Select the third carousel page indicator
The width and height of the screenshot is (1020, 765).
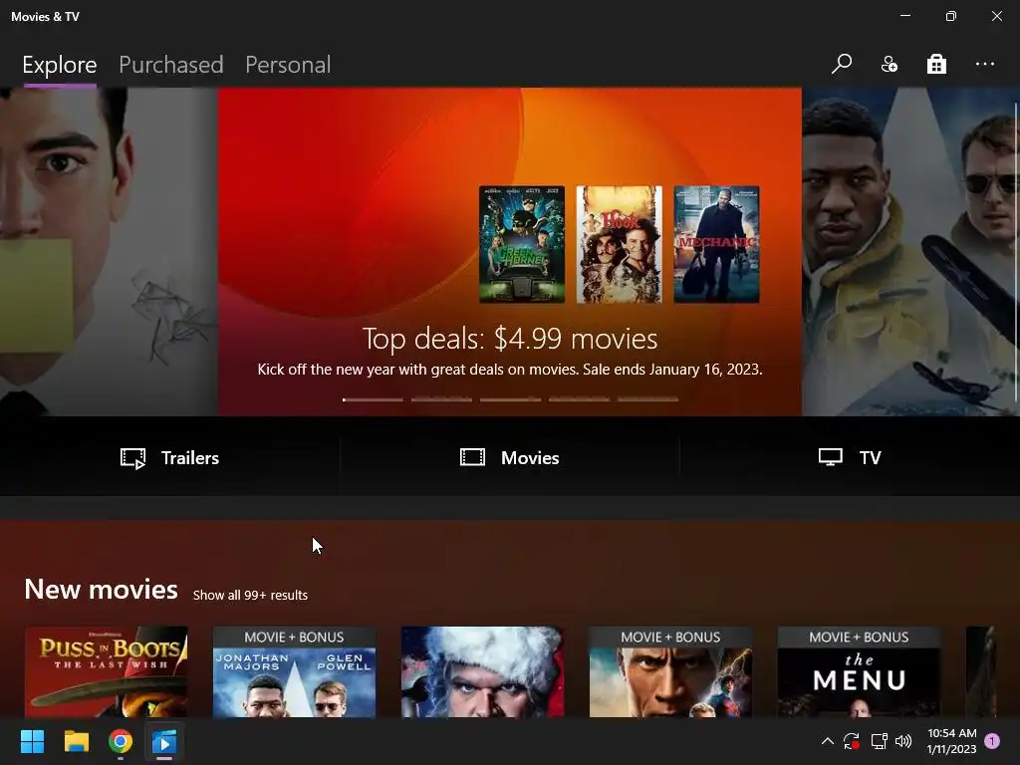[511, 399]
